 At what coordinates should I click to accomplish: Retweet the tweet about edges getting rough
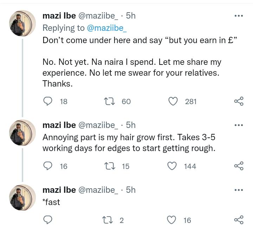point(109,166)
